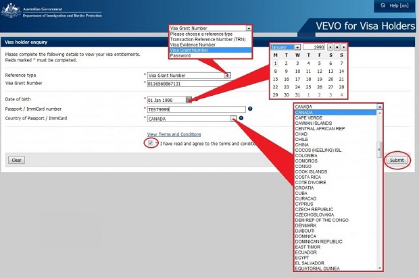Screen dimensions: 419x278
Task: Select EAST TIMOR in the country list
Action: [336, 247]
